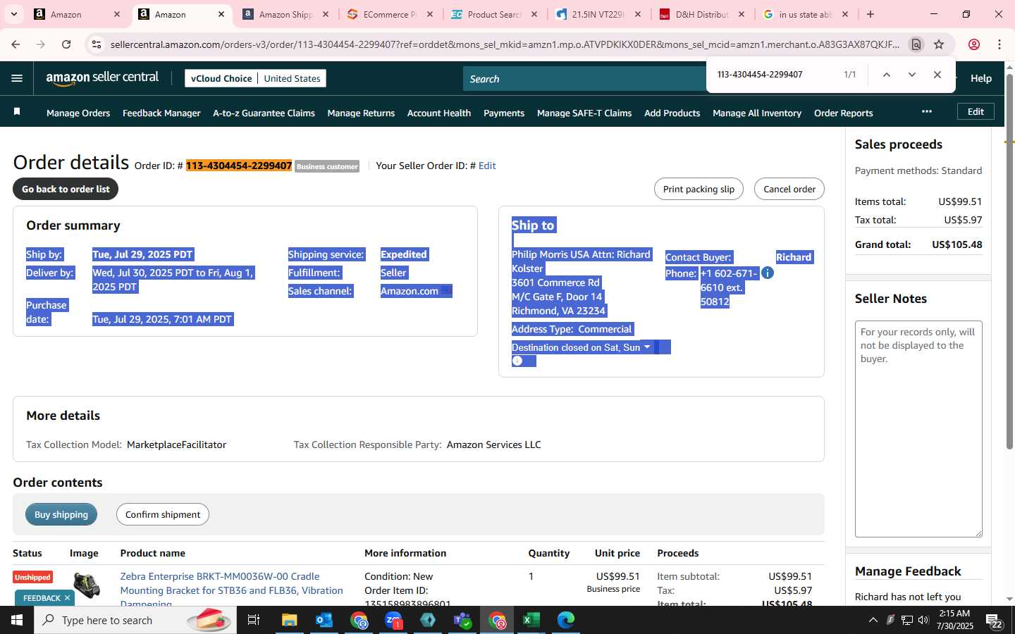Open the tab search dropdown arrow
The image size is (1015, 634).
(x=13, y=14)
